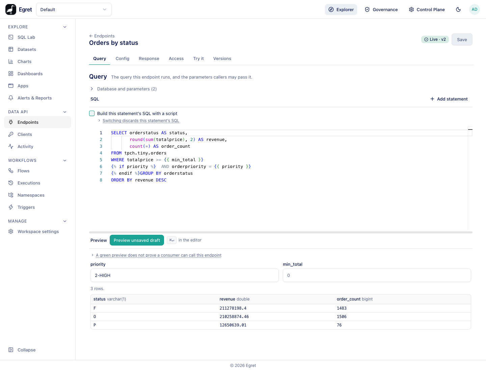Viewport: 486px width, 371px height.
Task: Expand Database and parameters (2)
Action: pos(124,89)
